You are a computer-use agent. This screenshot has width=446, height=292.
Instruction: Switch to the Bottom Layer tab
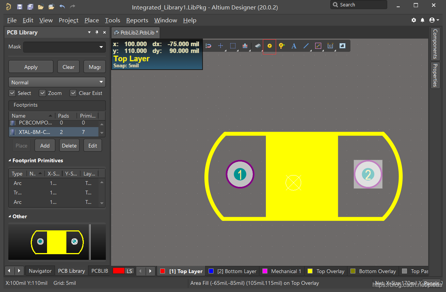(x=232, y=271)
